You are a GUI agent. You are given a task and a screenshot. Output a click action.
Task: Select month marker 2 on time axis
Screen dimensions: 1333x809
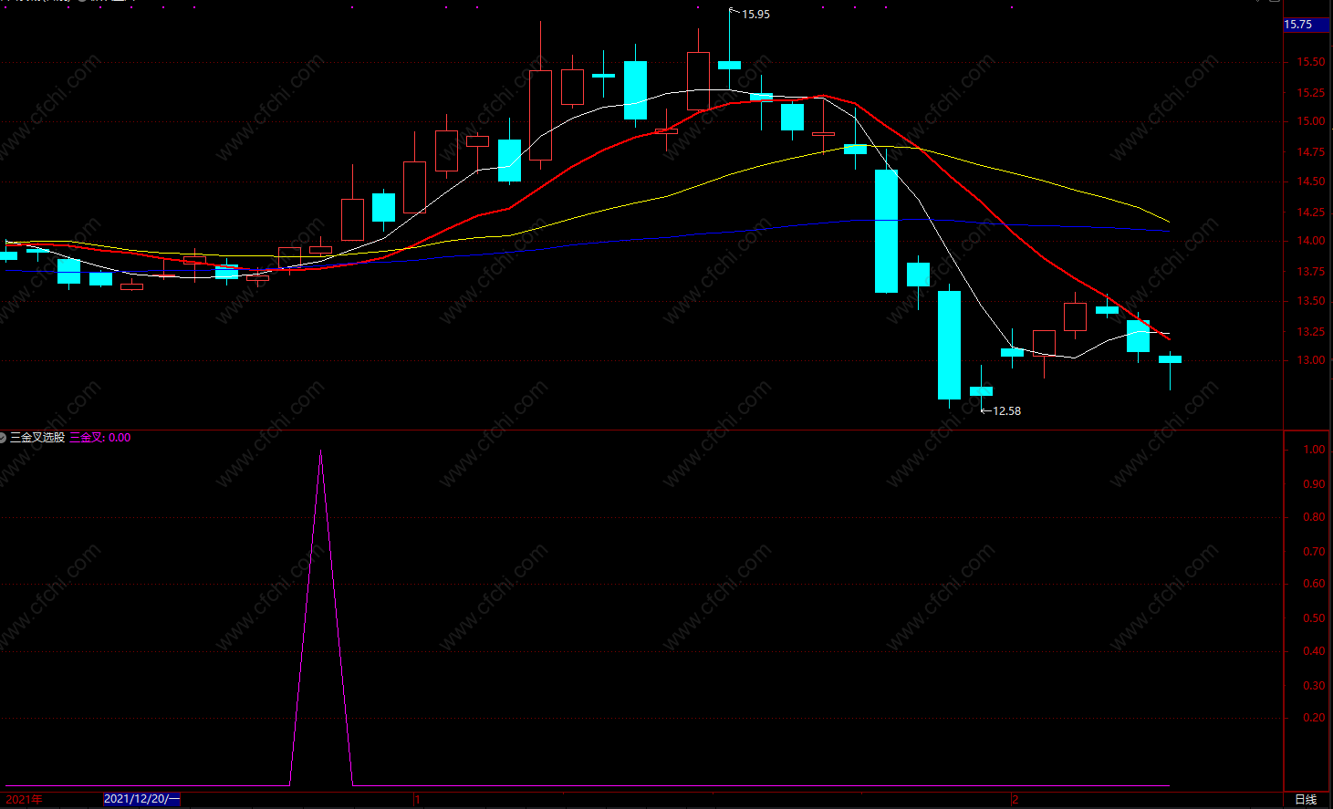[1015, 800]
